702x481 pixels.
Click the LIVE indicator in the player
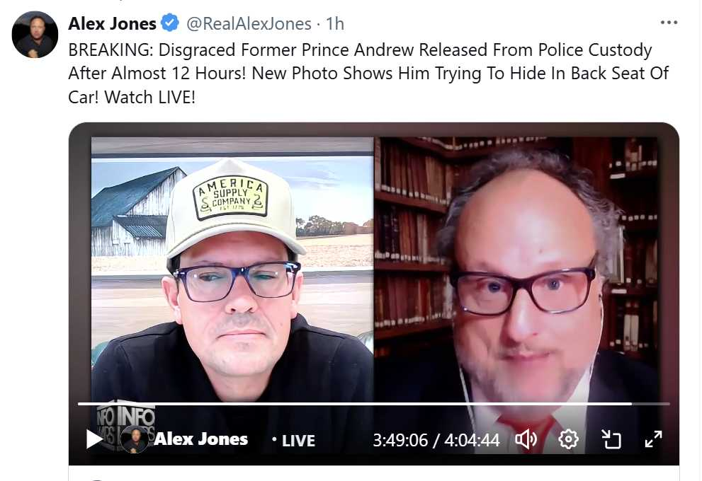point(294,441)
